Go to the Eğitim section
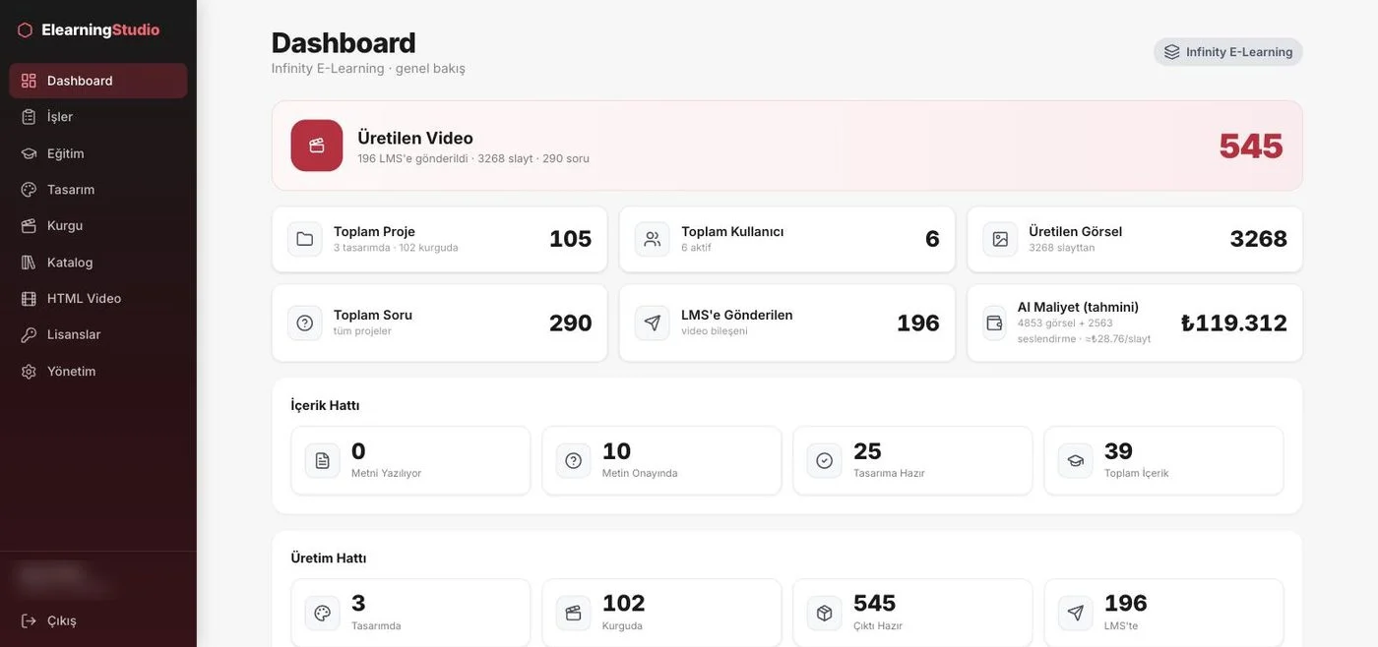The image size is (1378, 647). (x=98, y=153)
